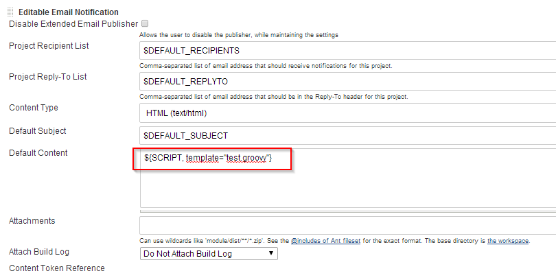This screenshot has height=280, width=556.
Task: Toggle the Disable Extended Email Publisher checkbox
Action: (x=145, y=23)
